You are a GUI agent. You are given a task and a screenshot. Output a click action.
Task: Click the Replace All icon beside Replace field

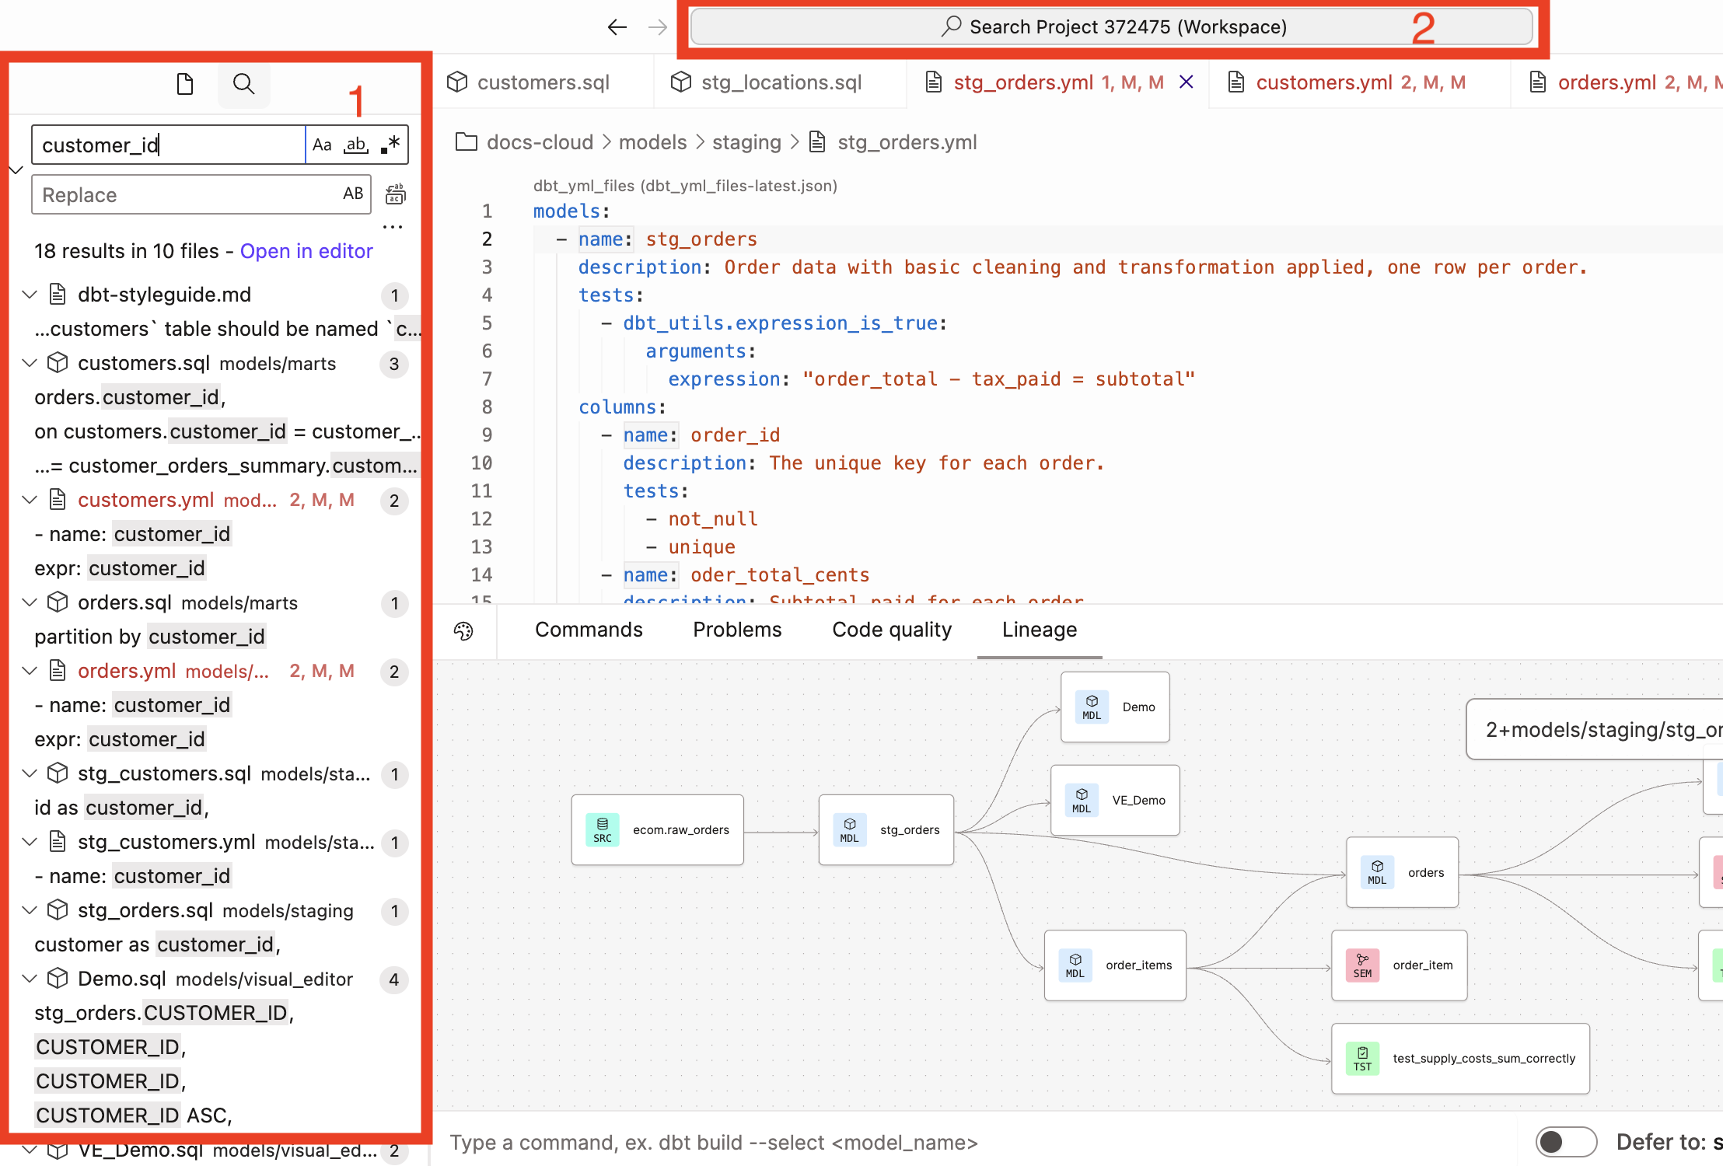[395, 194]
